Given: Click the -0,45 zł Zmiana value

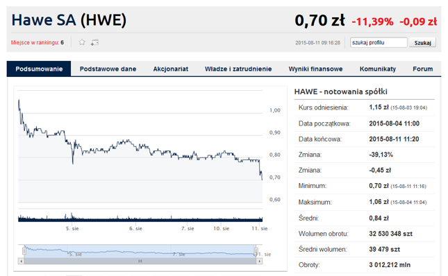Looking at the screenshot, I should tap(380, 170).
